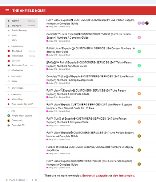Collapse the Channels section chevron
Image resolution: width=156 pixels, height=182 pixels.
coord(8,94)
